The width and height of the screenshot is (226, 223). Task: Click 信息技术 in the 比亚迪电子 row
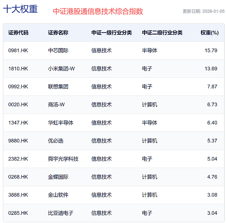pos(101,213)
